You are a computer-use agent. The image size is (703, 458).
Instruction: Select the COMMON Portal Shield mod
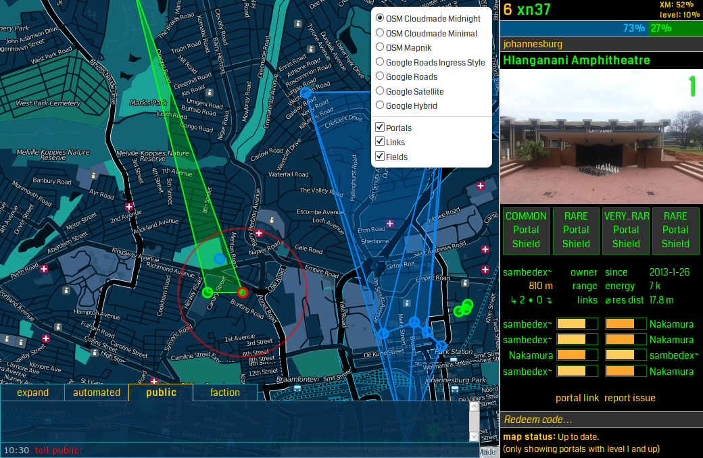[526, 230]
